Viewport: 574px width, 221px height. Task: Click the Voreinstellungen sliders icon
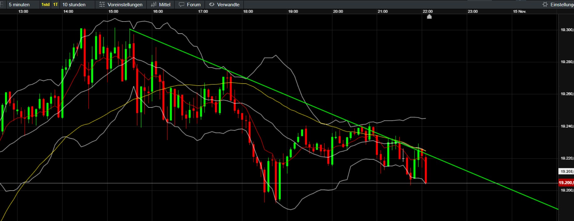pyautogui.click(x=102, y=4)
